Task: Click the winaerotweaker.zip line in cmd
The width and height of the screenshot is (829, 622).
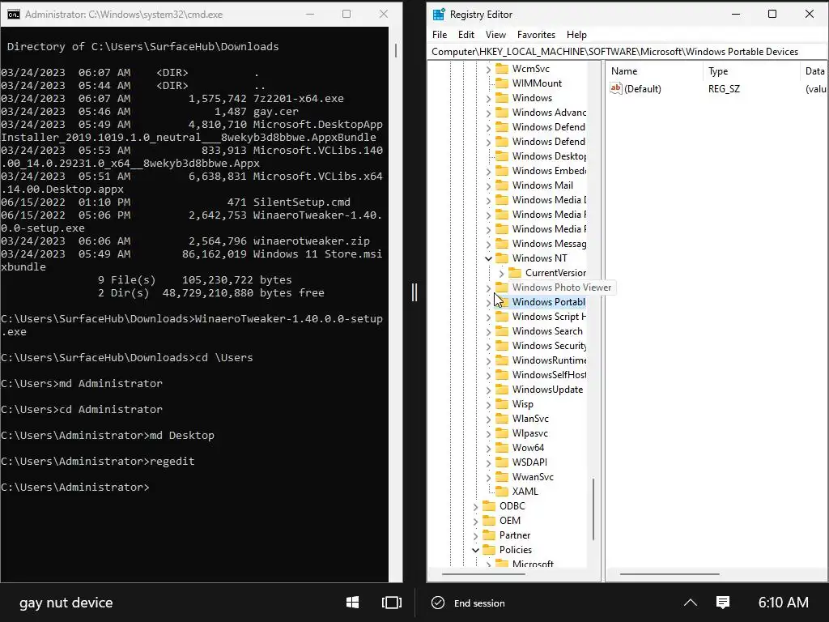Action: click(185, 241)
